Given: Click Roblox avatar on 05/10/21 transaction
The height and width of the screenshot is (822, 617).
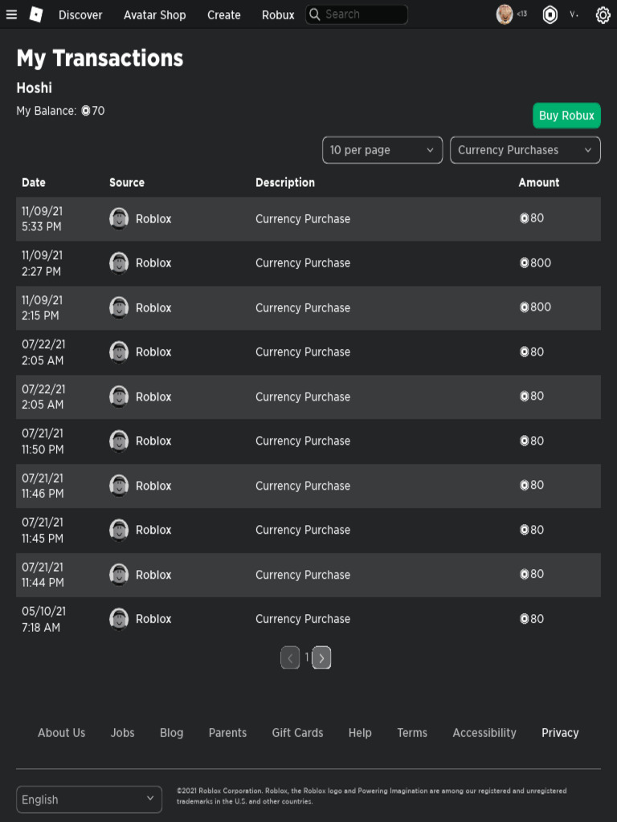Looking at the screenshot, I should (x=119, y=619).
